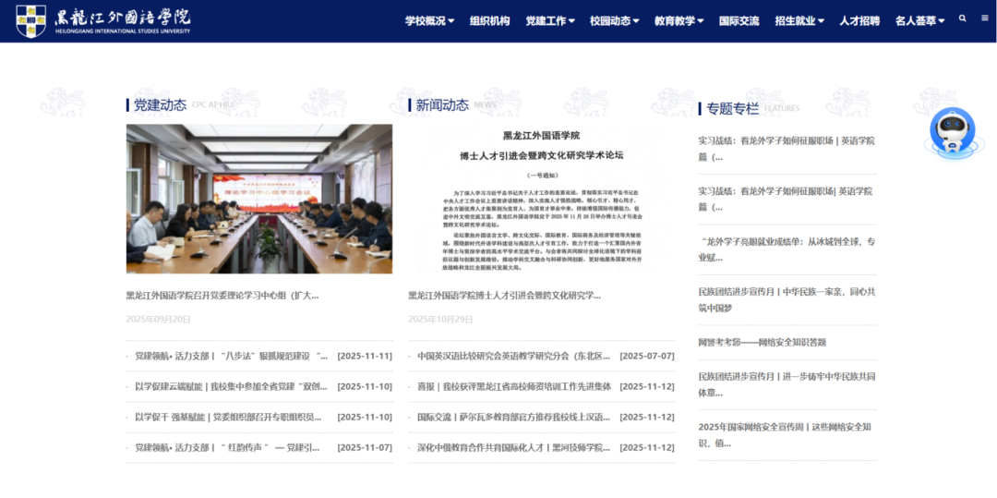
Task: Open the 人才招聘 menu item
Action: pos(859,21)
